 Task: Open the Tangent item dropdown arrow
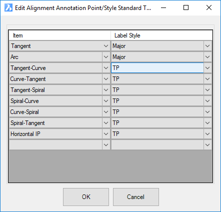coord(106,46)
